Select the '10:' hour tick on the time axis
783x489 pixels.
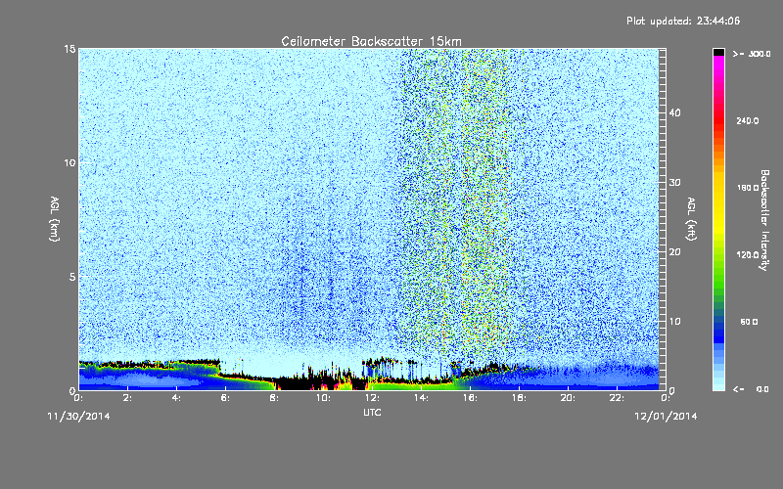click(x=323, y=398)
